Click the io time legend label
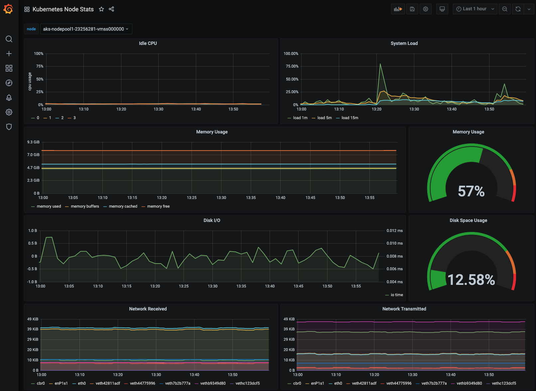The image size is (536, 391). 397,295
